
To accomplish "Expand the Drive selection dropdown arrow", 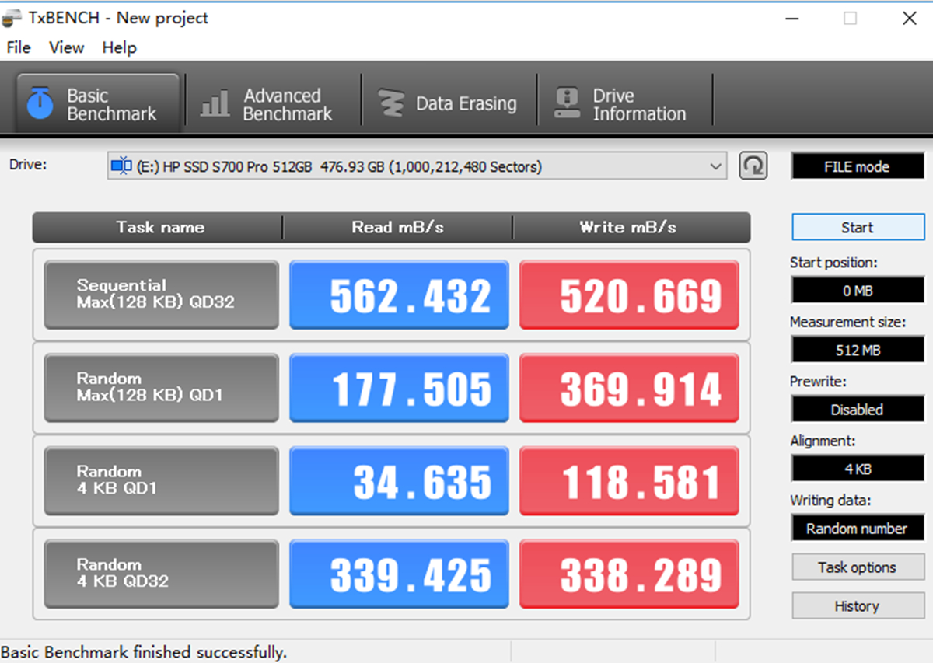I will click(715, 166).
